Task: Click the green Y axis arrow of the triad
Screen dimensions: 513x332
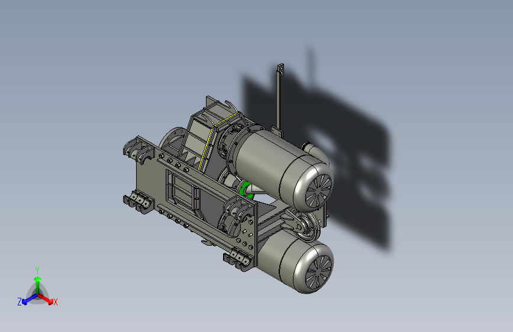Action: tap(38, 284)
